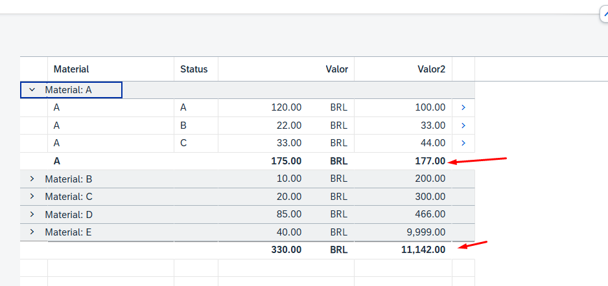Viewport: 608px width, 286px height.
Task: Click the Status column header
Action: (194, 69)
